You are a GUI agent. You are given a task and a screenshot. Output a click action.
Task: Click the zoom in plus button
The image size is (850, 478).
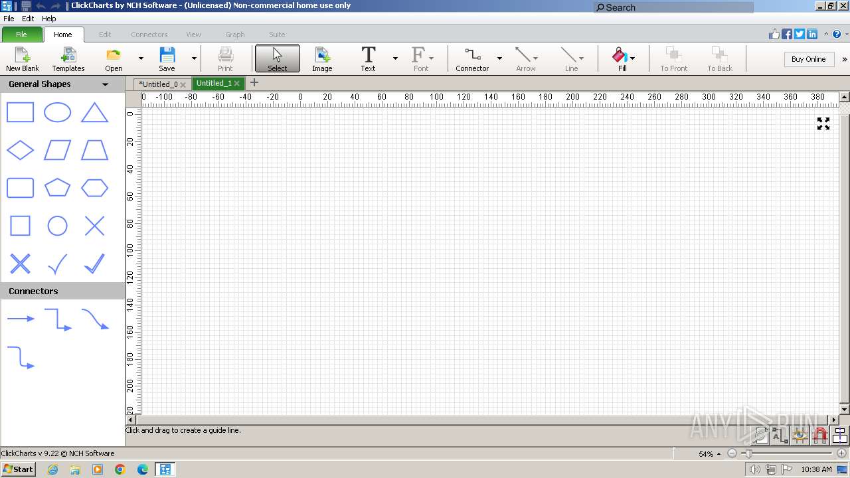(842, 453)
